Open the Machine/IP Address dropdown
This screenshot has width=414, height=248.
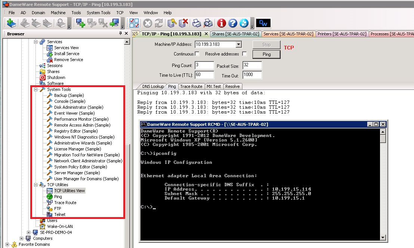(x=239, y=44)
